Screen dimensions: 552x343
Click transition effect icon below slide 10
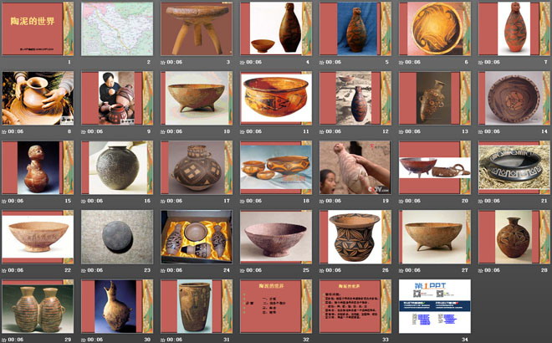click(x=164, y=131)
